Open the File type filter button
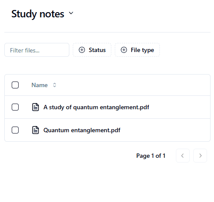Image resolution: width=214 pixels, height=202 pixels. coord(137,50)
